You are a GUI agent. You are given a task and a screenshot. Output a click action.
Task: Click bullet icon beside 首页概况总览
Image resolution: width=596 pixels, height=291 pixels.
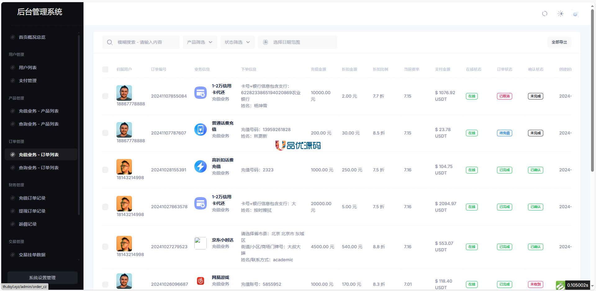(13, 37)
